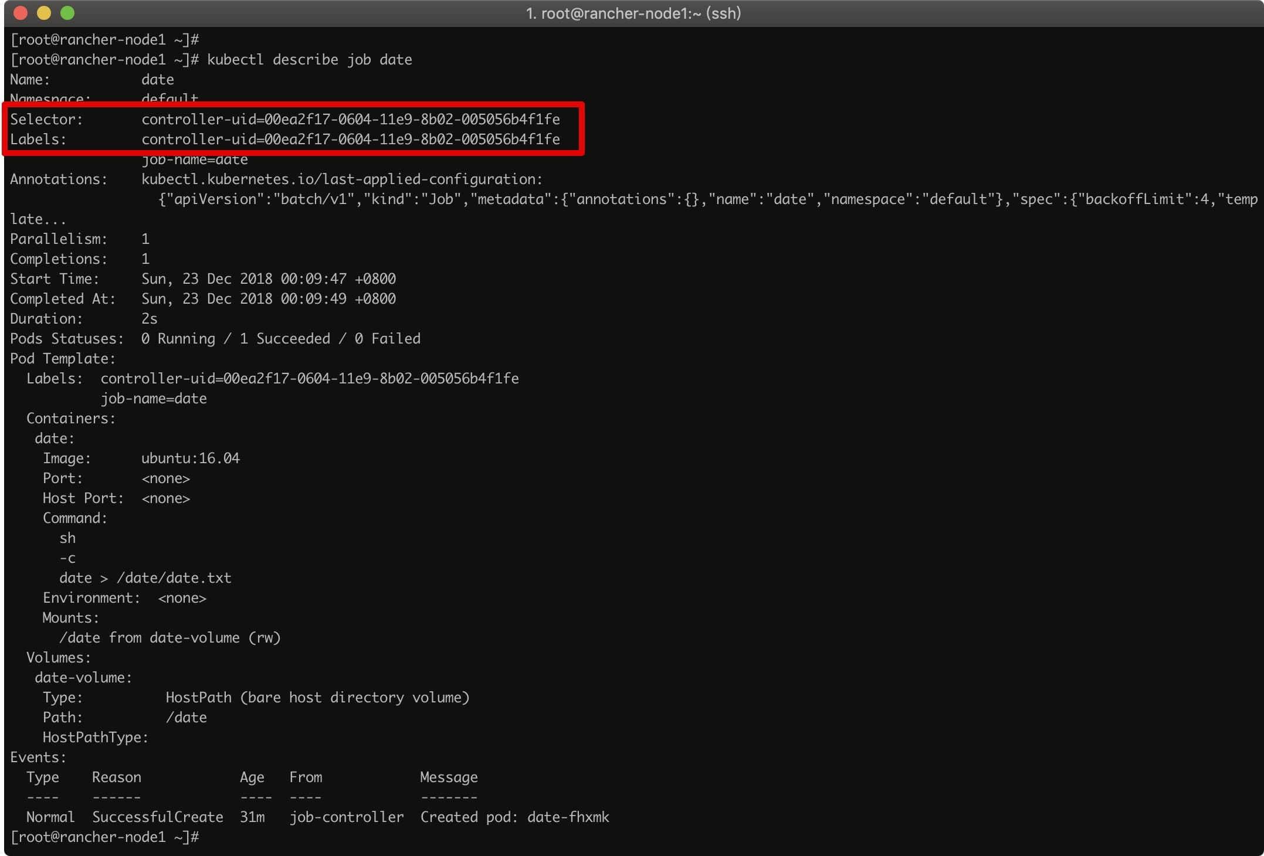Click the kubectl describe job date command text
Screen dimensions: 1264x856
click(x=310, y=59)
